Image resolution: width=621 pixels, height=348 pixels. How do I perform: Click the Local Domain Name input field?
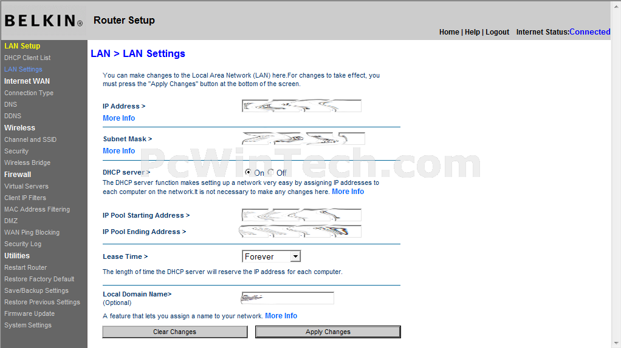287,298
